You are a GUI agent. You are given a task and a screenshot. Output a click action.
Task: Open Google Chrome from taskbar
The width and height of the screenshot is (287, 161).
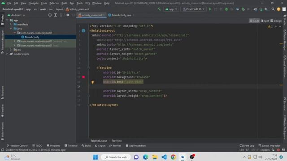[173, 157]
